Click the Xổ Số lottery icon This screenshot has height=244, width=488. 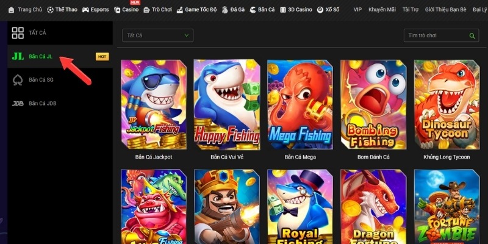click(320, 10)
